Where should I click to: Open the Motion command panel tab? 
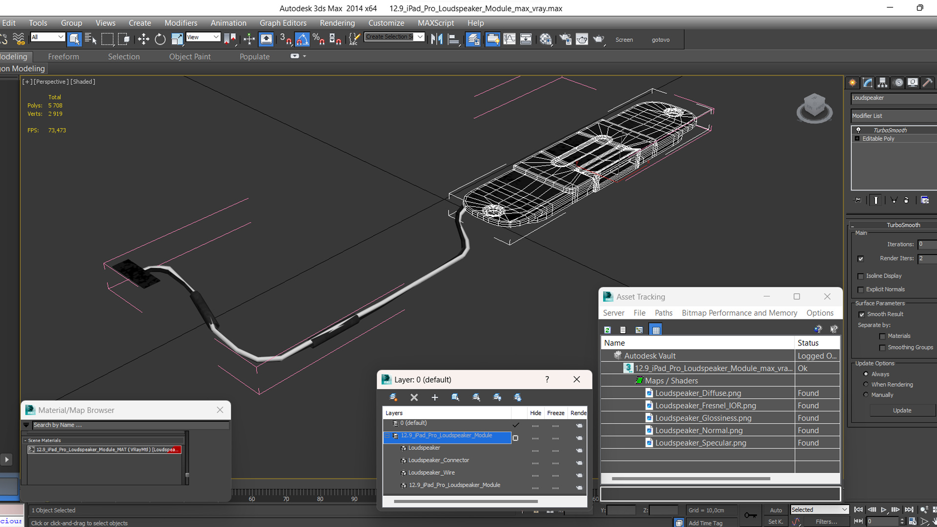[x=898, y=82]
